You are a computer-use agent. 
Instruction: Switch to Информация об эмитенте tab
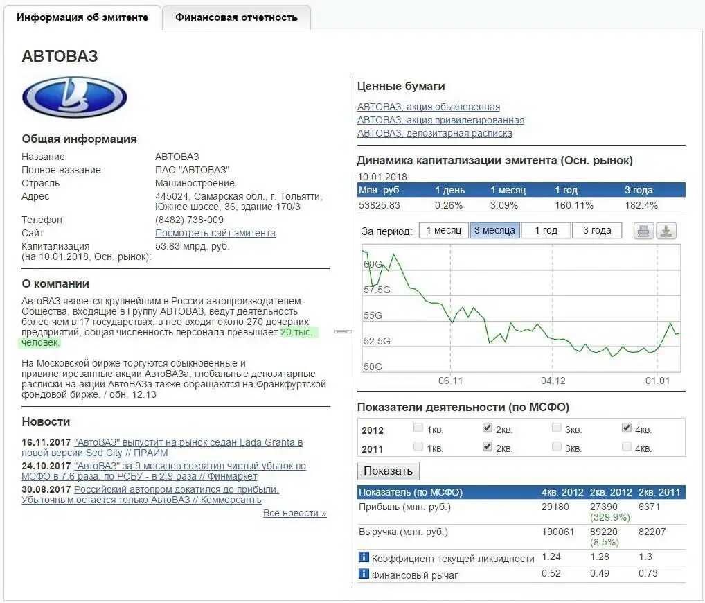click(x=82, y=17)
